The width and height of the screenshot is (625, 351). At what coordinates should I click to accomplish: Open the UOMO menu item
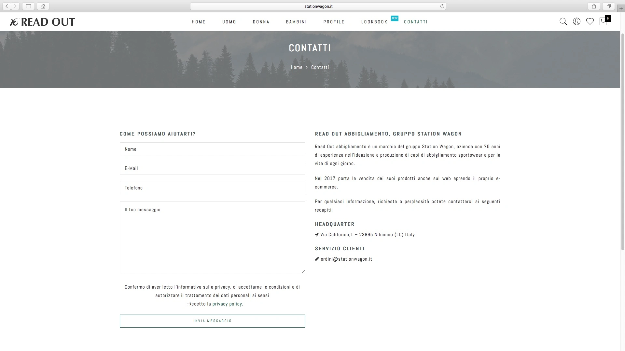(x=229, y=22)
